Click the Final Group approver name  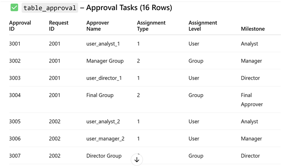tap(100, 95)
